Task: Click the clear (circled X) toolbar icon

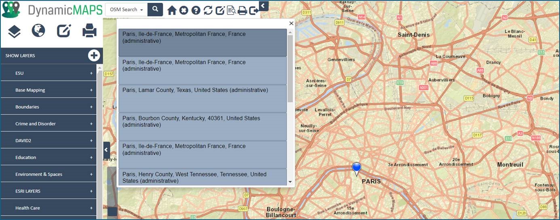Action: (x=184, y=10)
